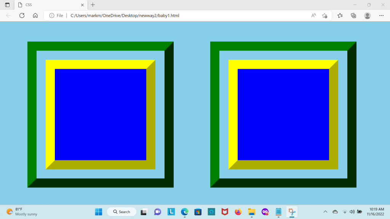Click the user profile avatar

pos(367,16)
